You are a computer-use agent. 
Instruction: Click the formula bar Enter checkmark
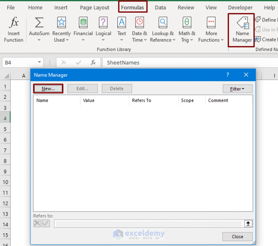(x=78, y=62)
